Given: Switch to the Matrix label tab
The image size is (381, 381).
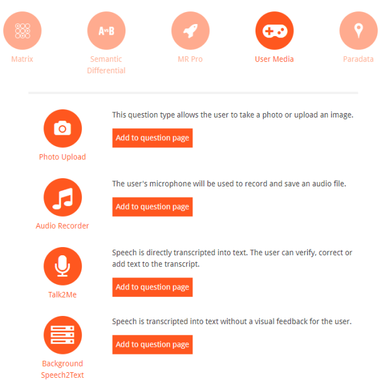Looking at the screenshot, I should pyautogui.click(x=22, y=59).
